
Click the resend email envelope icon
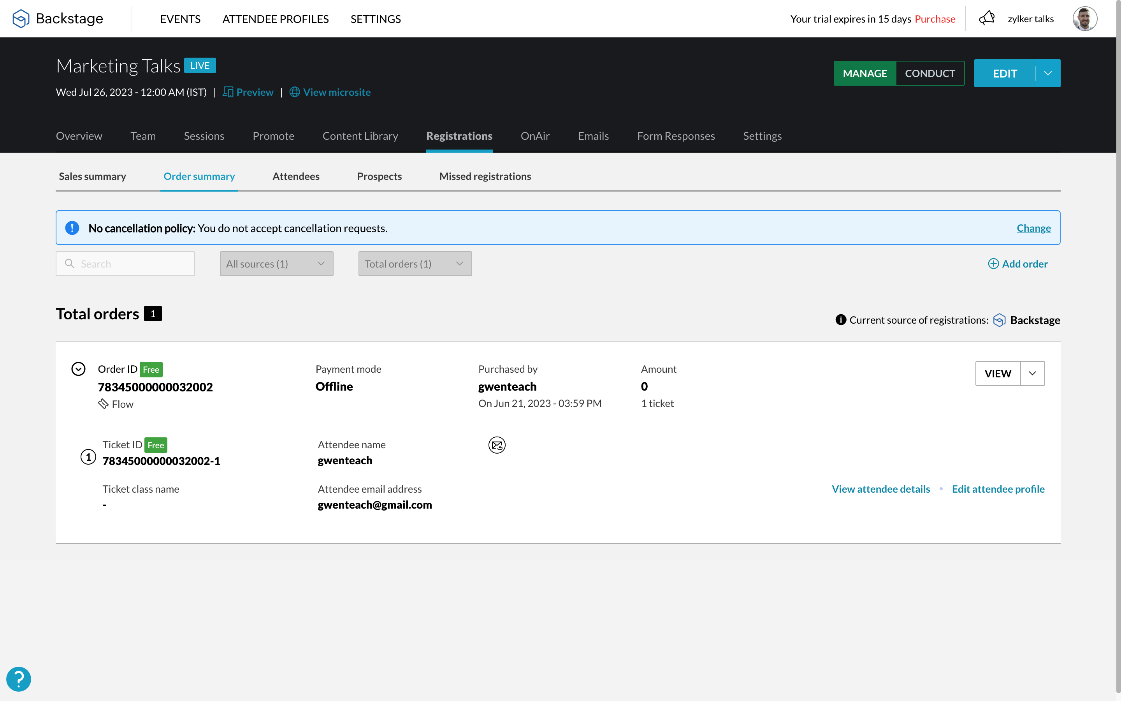click(x=497, y=445)
